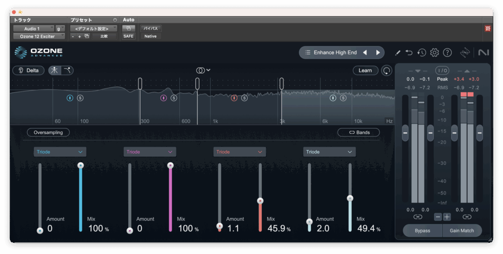Click the pencil edit icon
The height and width of the screenshot is (254, 503).
pos(397,52)
